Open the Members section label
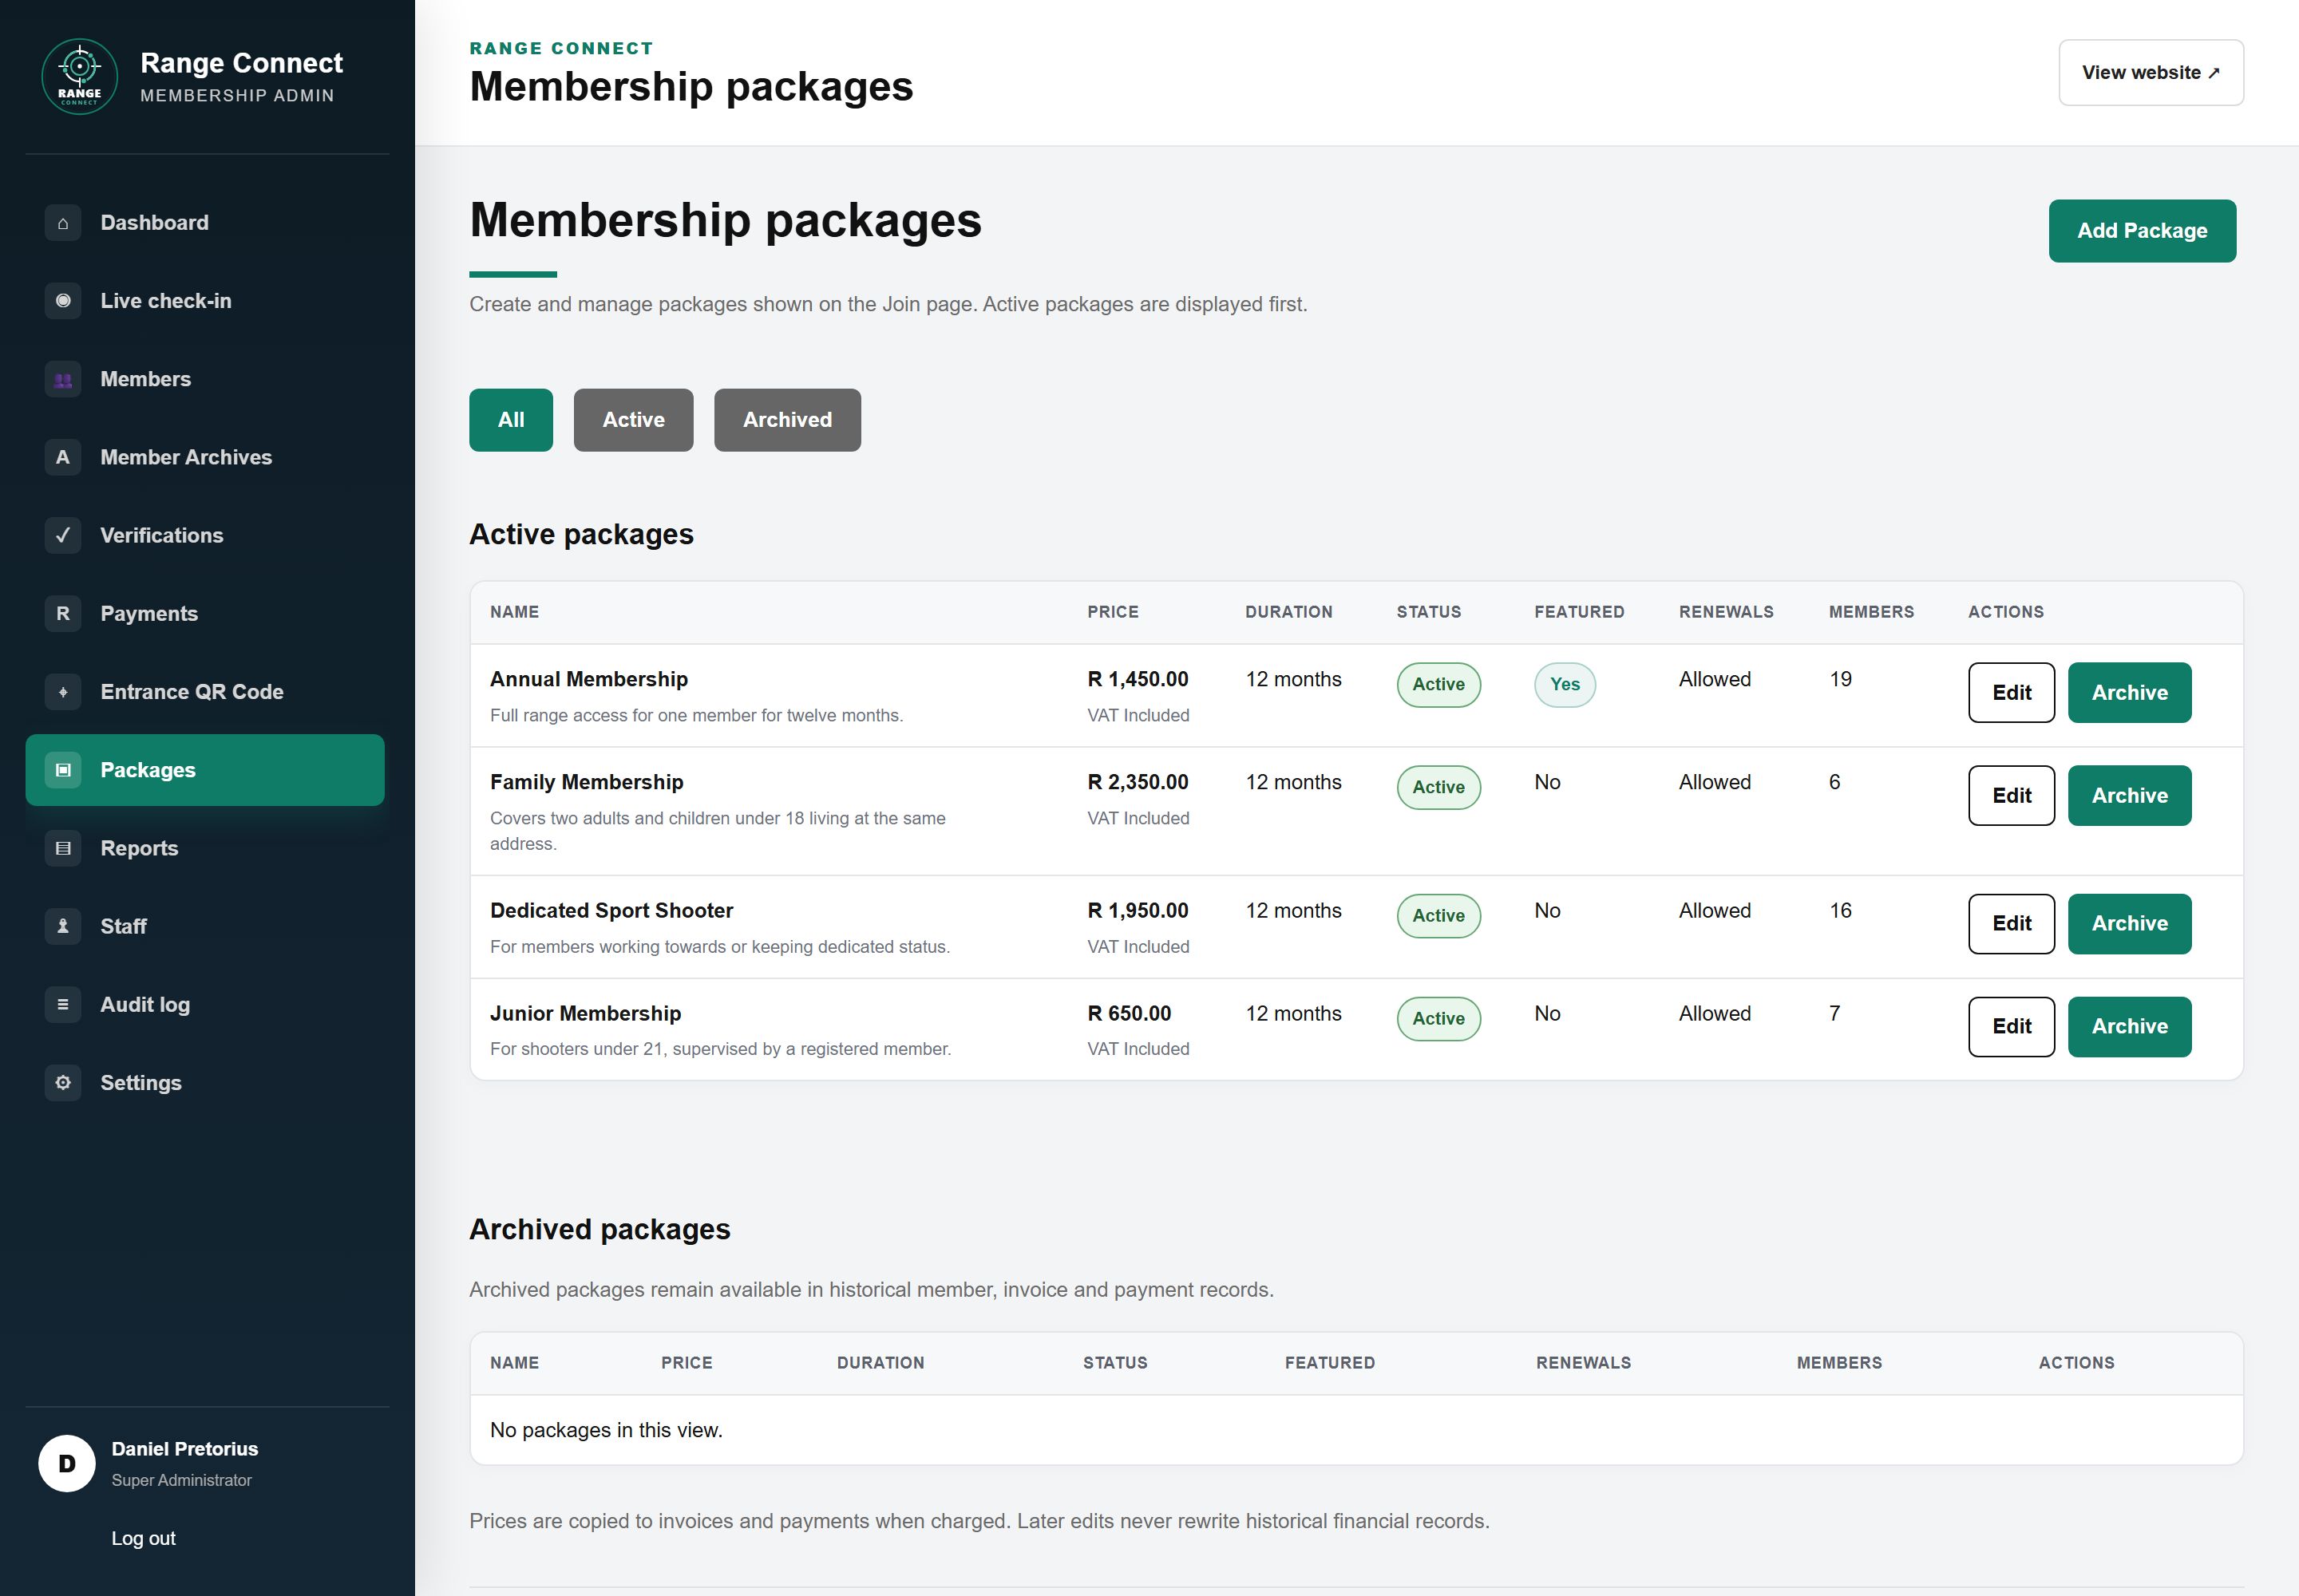Viewport: 2299px width, 1596px height. [146, 379]
